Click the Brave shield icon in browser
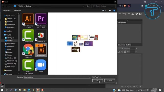Viewport: 164px width, 92px height. [x=125, y=6]
